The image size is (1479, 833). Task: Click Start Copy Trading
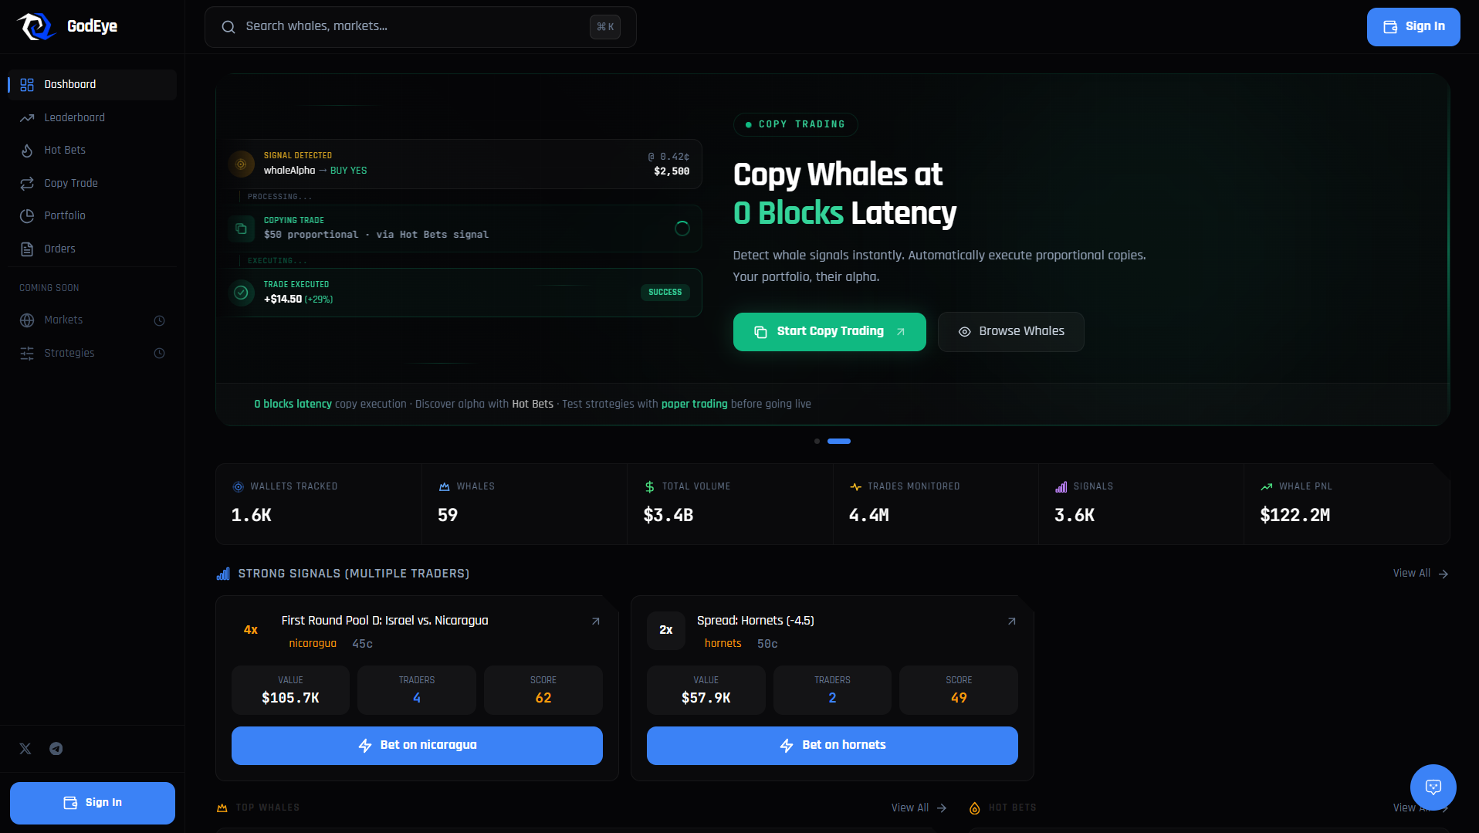[829, 331]
